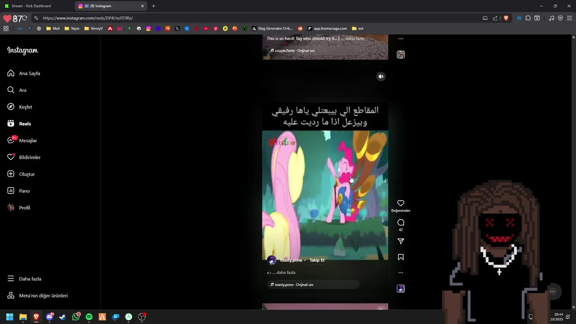
Task: Open the Reddit bookmark icon
Action: click(300, 28)
